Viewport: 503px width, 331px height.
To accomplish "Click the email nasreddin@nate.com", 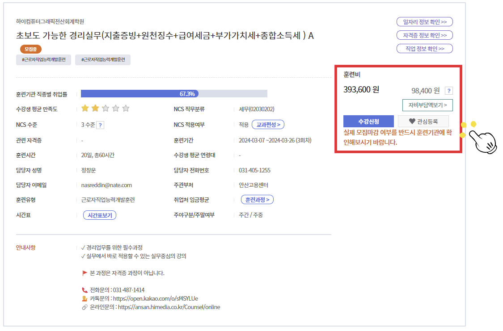I will click(x=106, y=185).
